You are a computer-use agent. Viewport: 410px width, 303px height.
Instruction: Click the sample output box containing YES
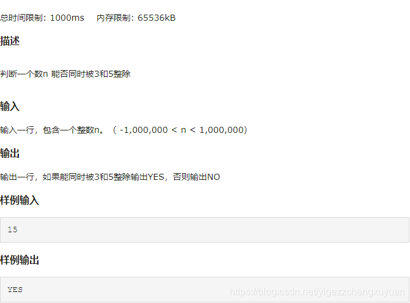205,290
